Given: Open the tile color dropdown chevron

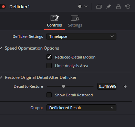Looking at the screenshot, I should pos(86,7).
